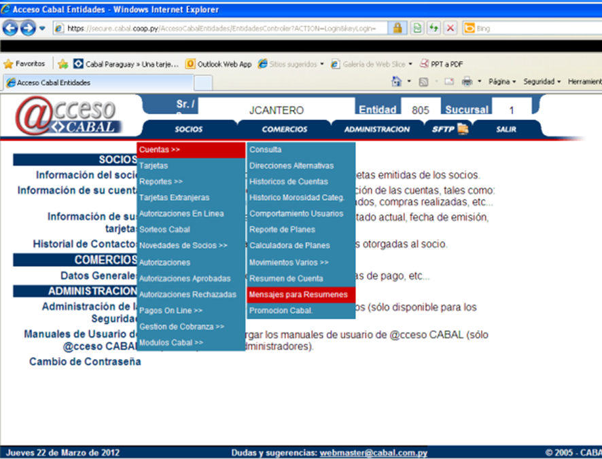Click the printer icon in command bar
The height and width of the screenshot is (459, 602).
(x=467, y=81)
